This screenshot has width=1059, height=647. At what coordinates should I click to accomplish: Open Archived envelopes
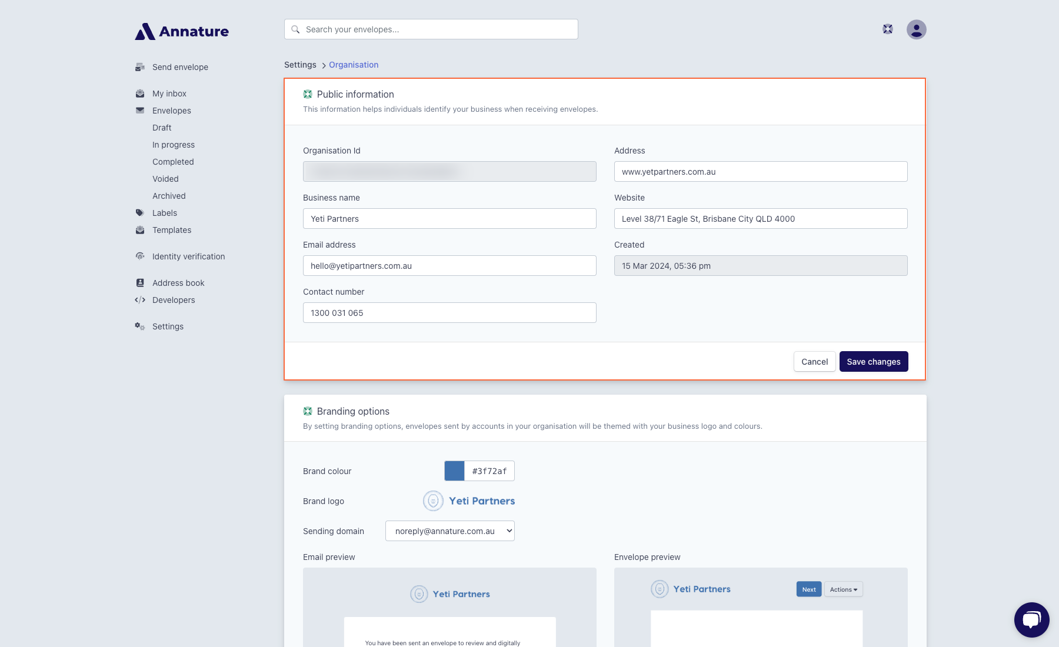(169, 196)
